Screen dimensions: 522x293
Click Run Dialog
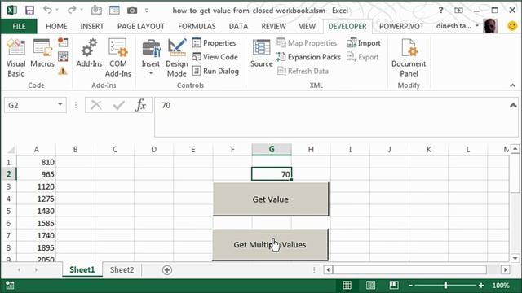point(215,71)
